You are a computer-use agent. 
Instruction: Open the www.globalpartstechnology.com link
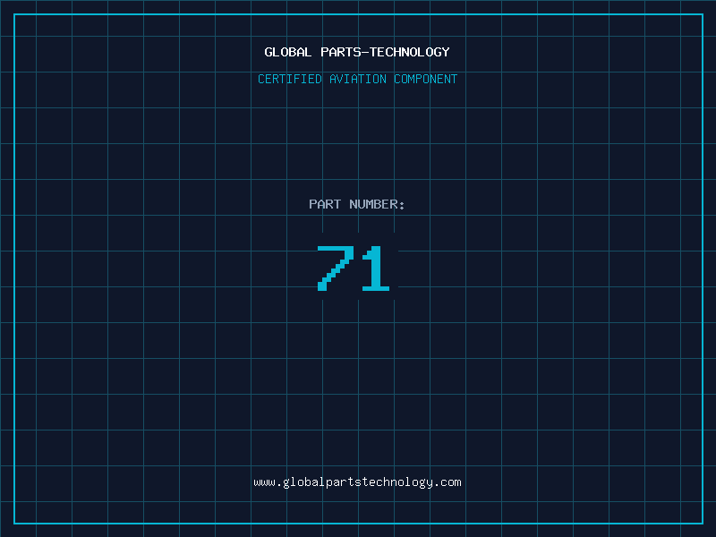(357, 482)
